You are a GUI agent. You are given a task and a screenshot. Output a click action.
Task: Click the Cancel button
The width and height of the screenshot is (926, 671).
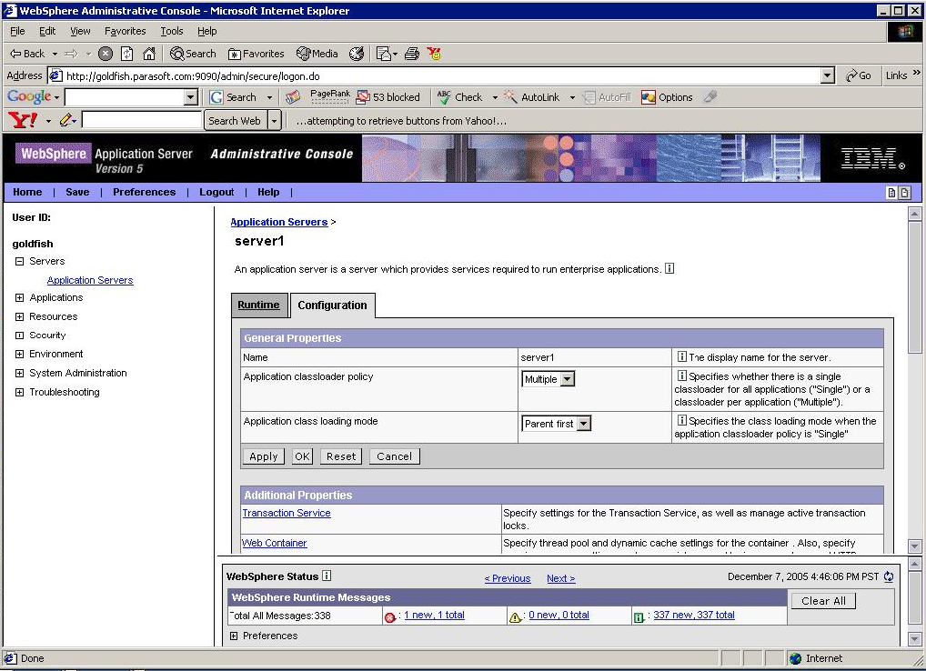click(395, 456)
